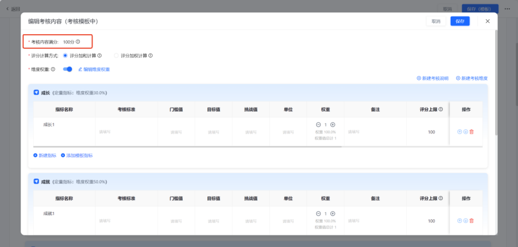Click 备注 field in 成就1 row
This screenshot has width=518, height=247.
[375, 221]
